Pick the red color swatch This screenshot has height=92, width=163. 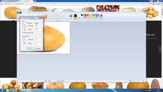click(x=87, y=15)
